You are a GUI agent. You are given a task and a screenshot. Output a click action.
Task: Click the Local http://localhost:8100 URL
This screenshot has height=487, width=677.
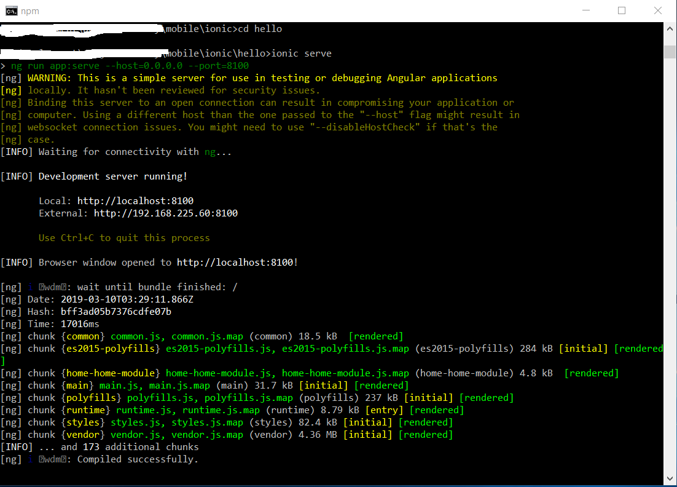pyautogui.click(x=135, y=201)
